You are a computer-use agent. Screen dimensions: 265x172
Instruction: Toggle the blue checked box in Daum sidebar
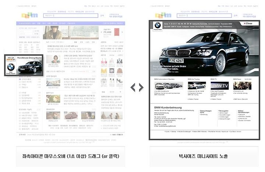point(20,79)
